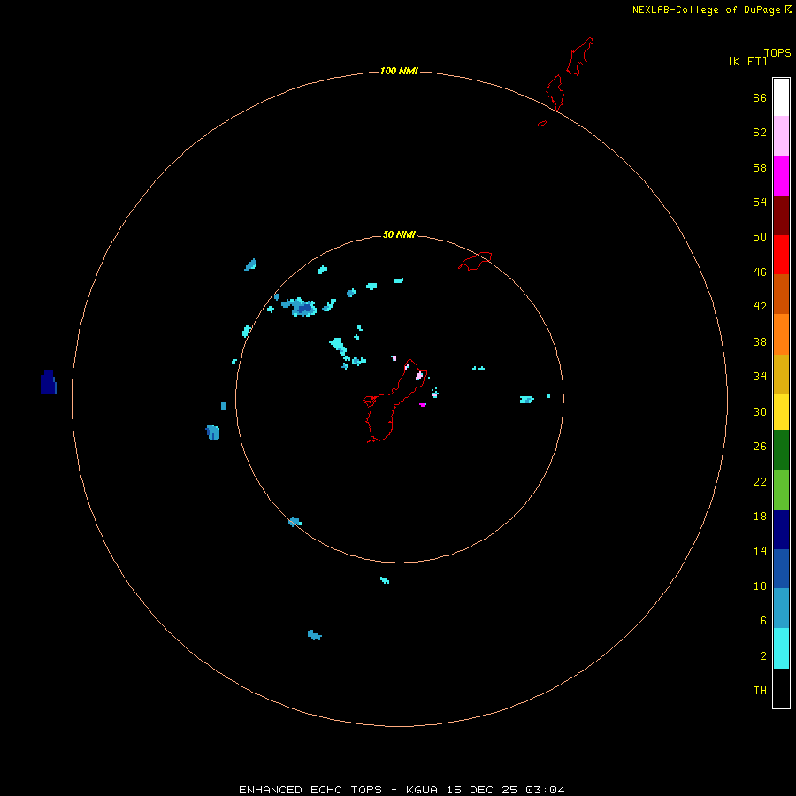This screenshot has width=796, height=796.
Task: Pick the bright red legend swatch
Action: pyautogui.click(x=781, y=255)
